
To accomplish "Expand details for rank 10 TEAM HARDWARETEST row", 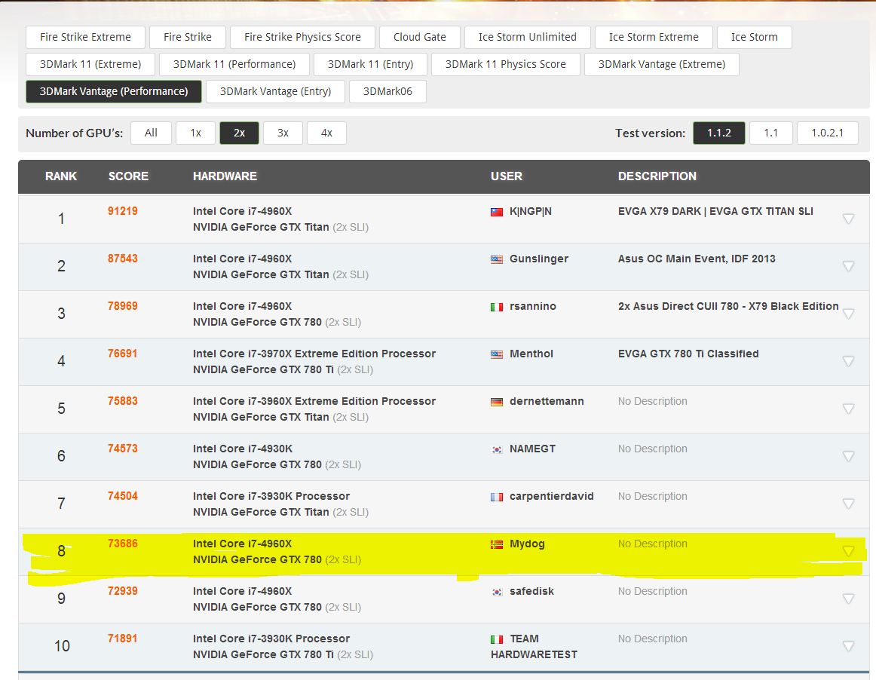I will click(x=848, y=647).
